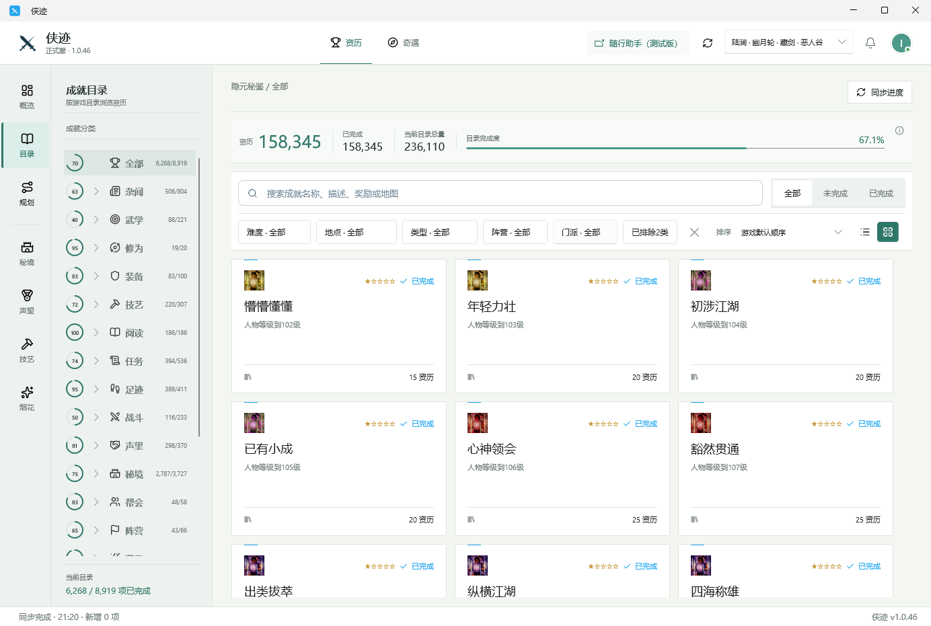This screenshot has width=931, height=626.
Task: Expand the 秘境 category chevron in list
Action: coord(96,473)
